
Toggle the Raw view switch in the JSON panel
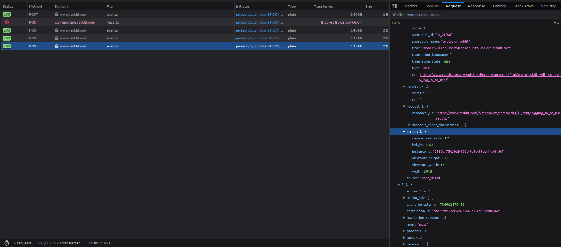[556, 23]
